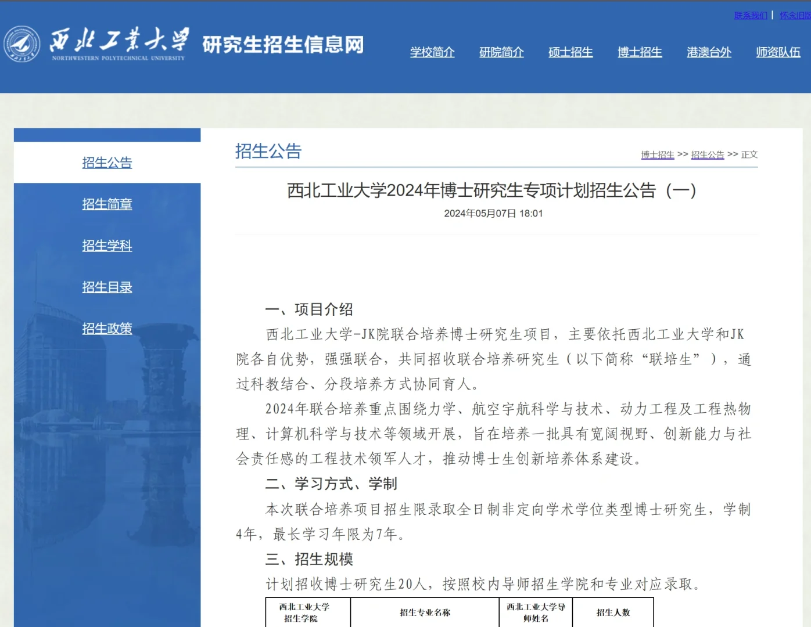Click the university emblem logo
Screen dimensions: 811x627
pos(22,44)
